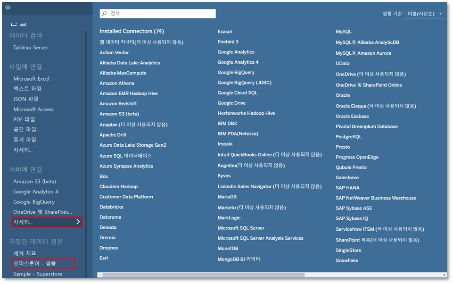Select Apache Drill connector
This screenshot has width=453, height=284.
pos(113,135)
